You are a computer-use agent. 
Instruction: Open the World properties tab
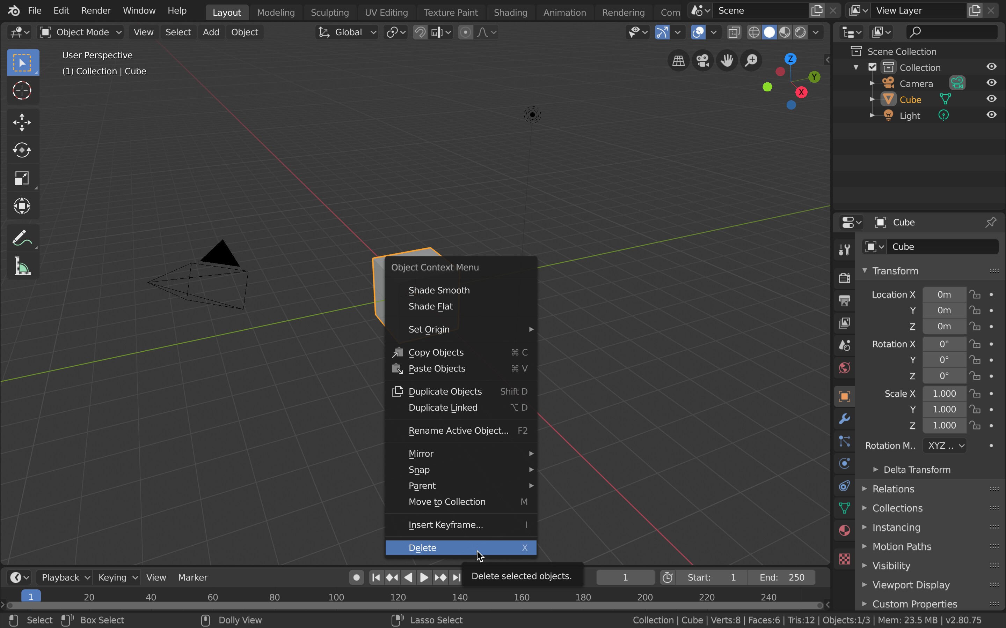(844, 368)
